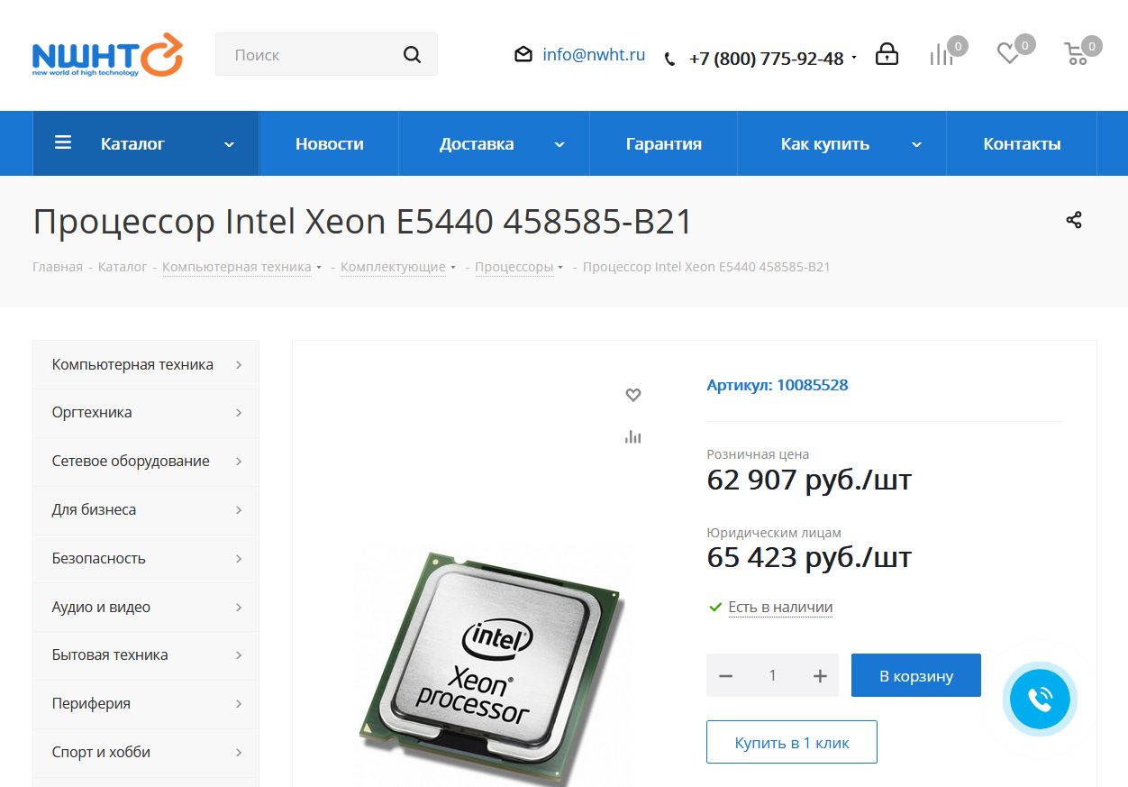The width and height of the screenshot is (1128, 787).
Task: Open the account lock icon
Action: pos(887,54)
